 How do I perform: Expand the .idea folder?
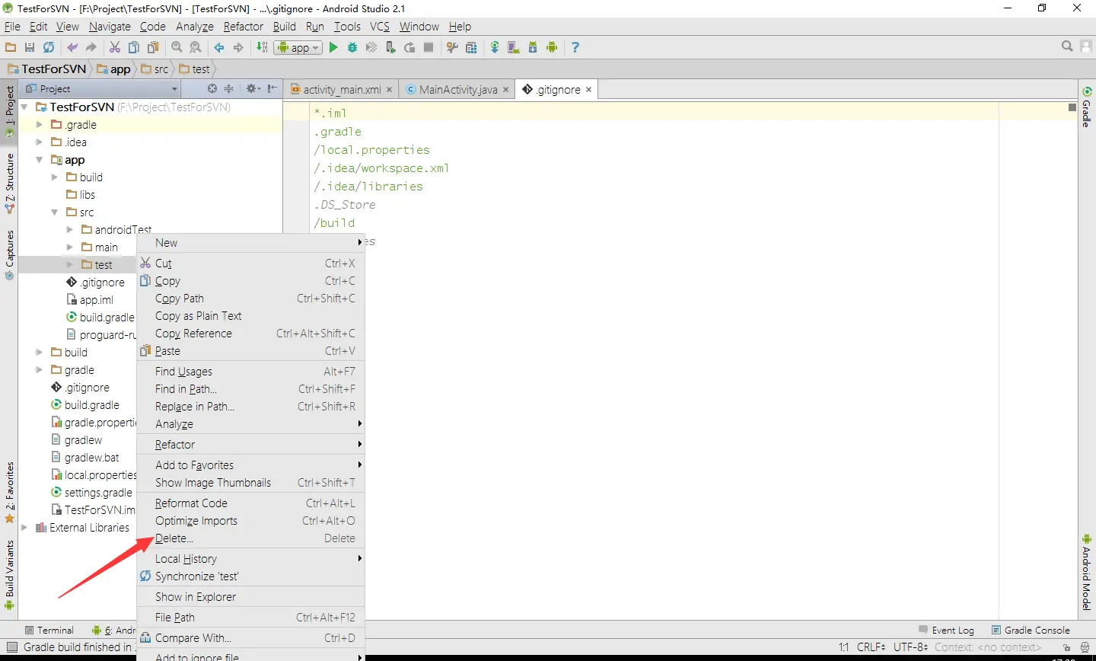39,142
